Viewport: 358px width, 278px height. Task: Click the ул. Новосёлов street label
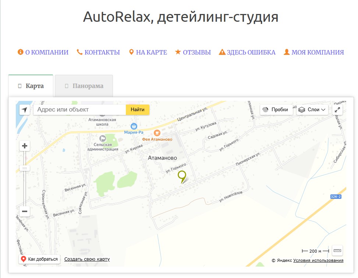pyautogui.click(x=231, y=197)
